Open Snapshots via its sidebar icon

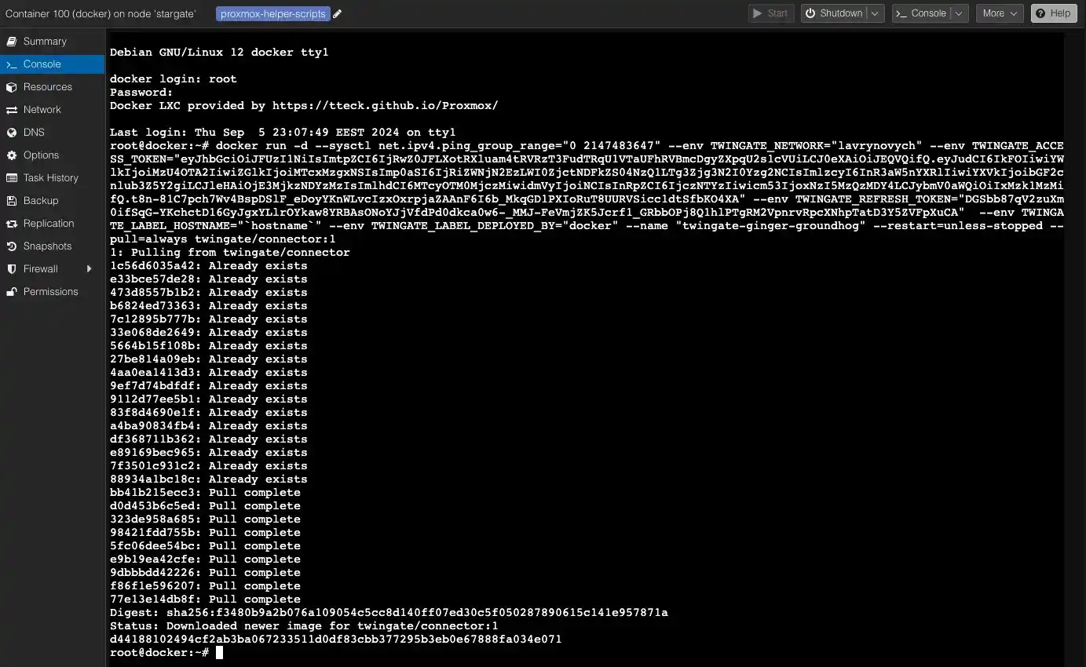(x=12, y=246)
